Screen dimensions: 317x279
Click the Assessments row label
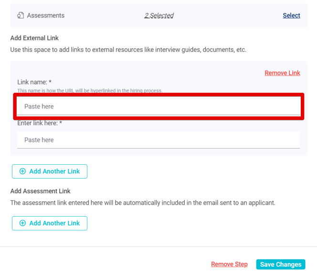point(45,16)
